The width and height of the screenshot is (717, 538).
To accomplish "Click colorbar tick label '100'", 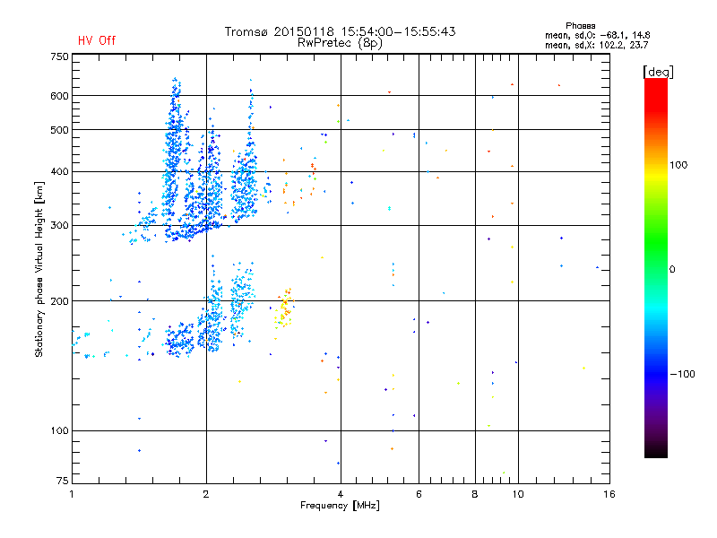I will click(678, 165).
